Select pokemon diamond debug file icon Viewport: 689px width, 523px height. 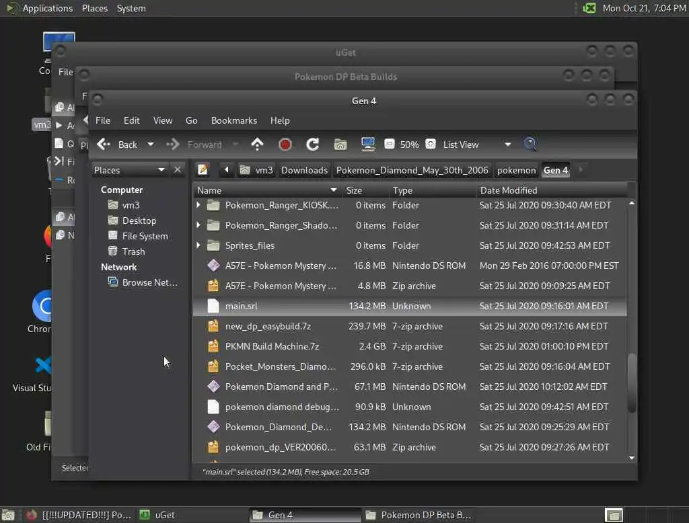click(x=213, y=407)
